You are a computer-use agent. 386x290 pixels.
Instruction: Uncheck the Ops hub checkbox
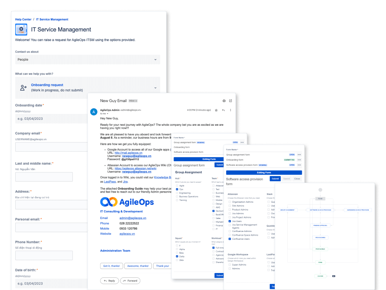(x=177, y=189)
